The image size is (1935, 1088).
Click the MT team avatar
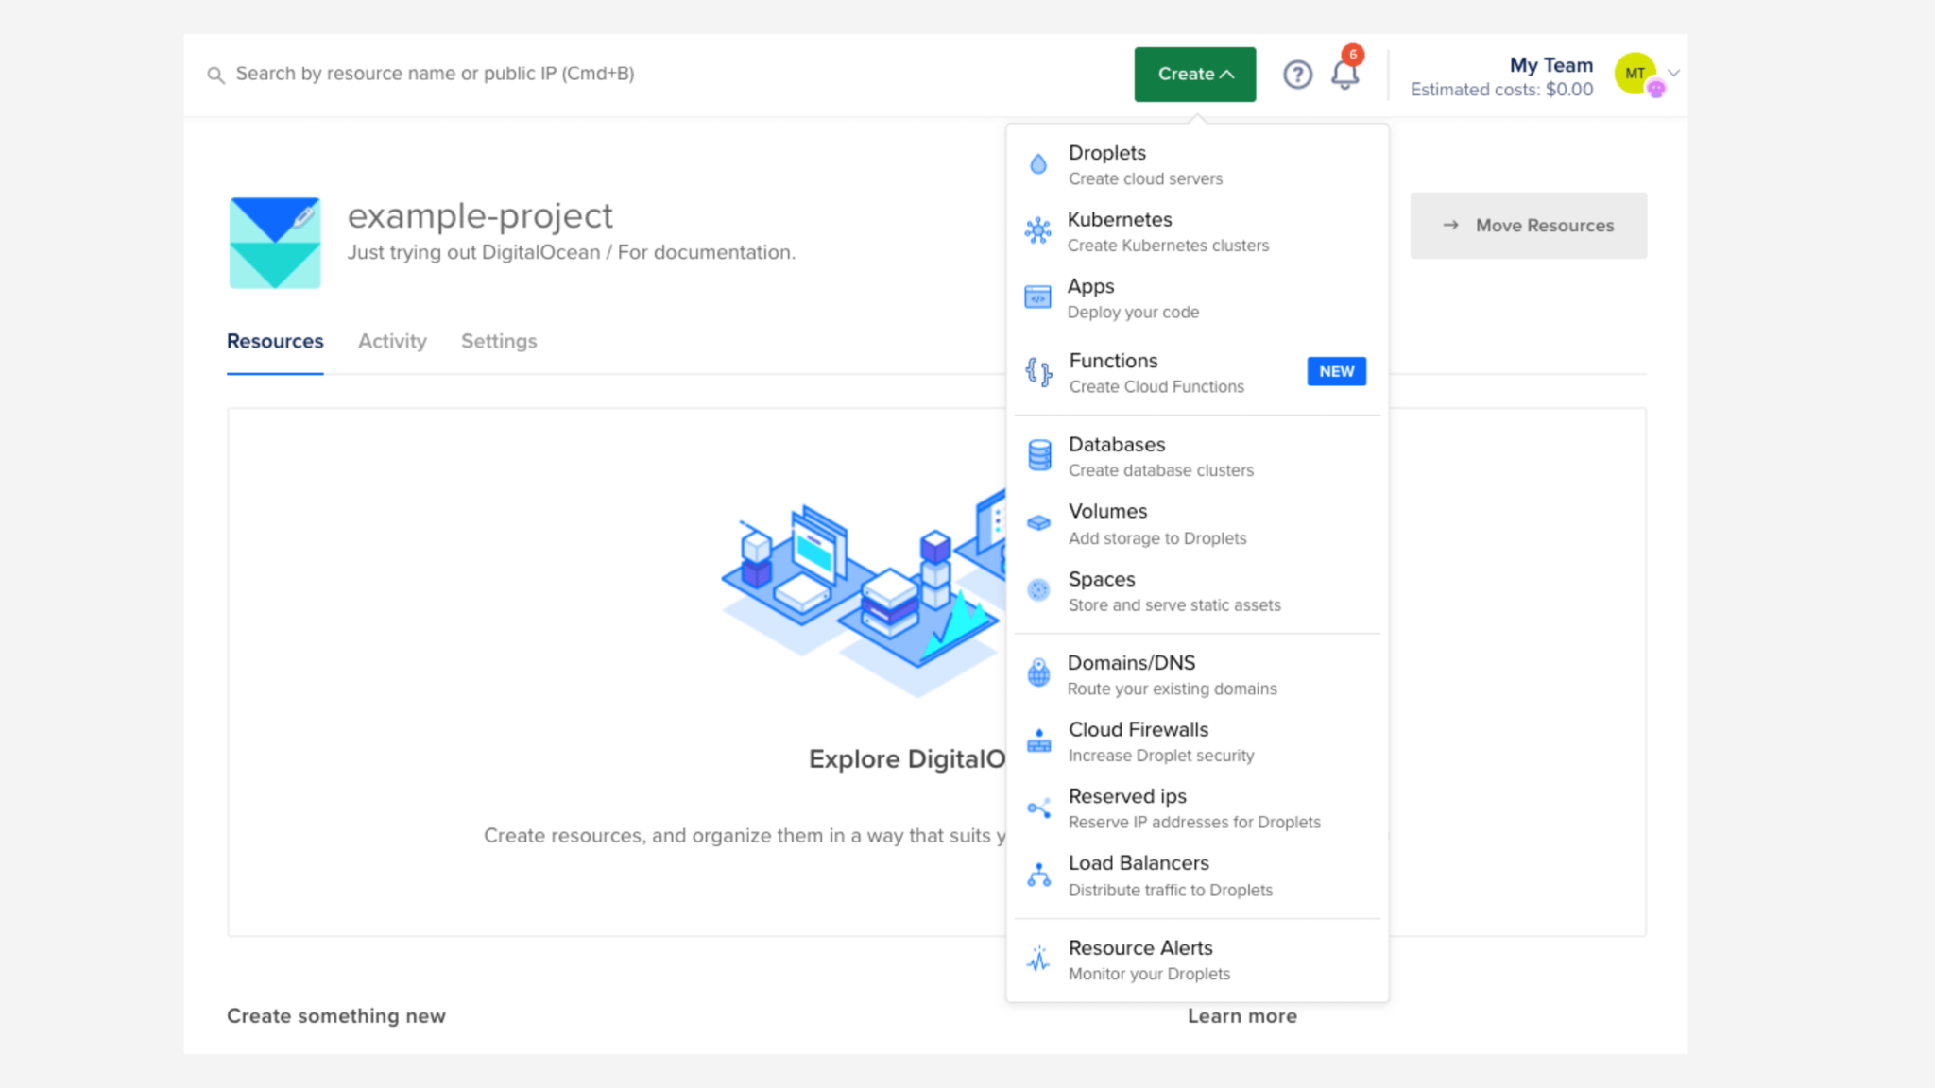1635,74
